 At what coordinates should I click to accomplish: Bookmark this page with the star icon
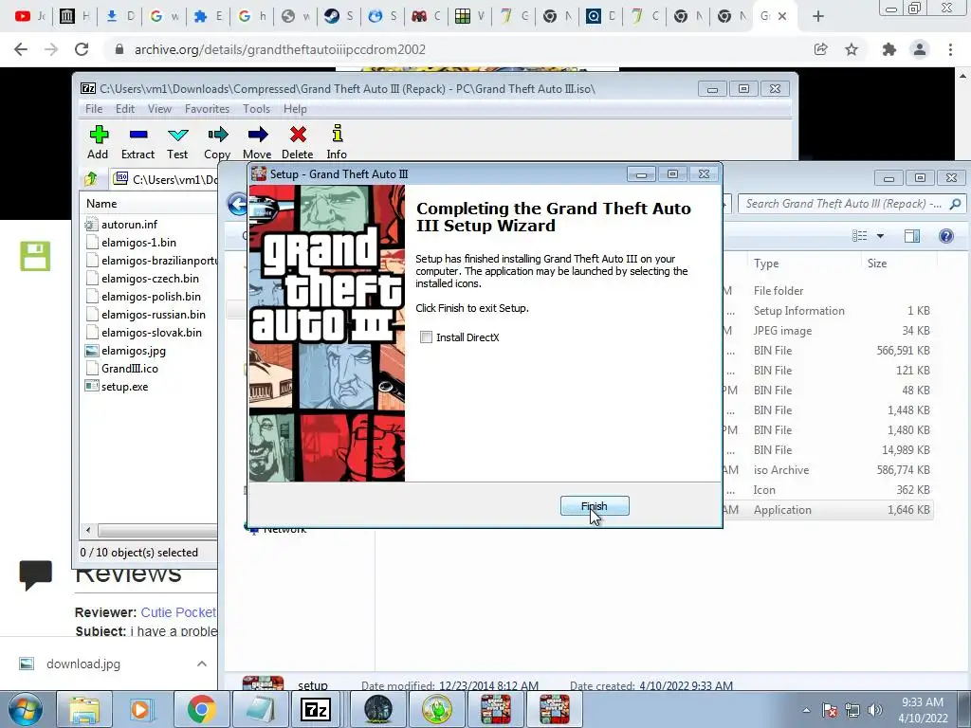pyautogui.click(x=852, y=49)
